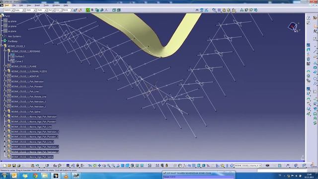Open VLC media player from the taskbar

tap(66, 176)
